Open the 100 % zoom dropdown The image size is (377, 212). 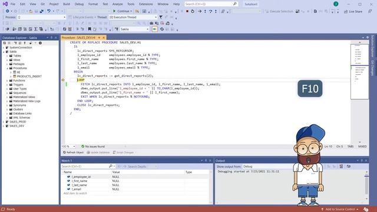point(74,147)
